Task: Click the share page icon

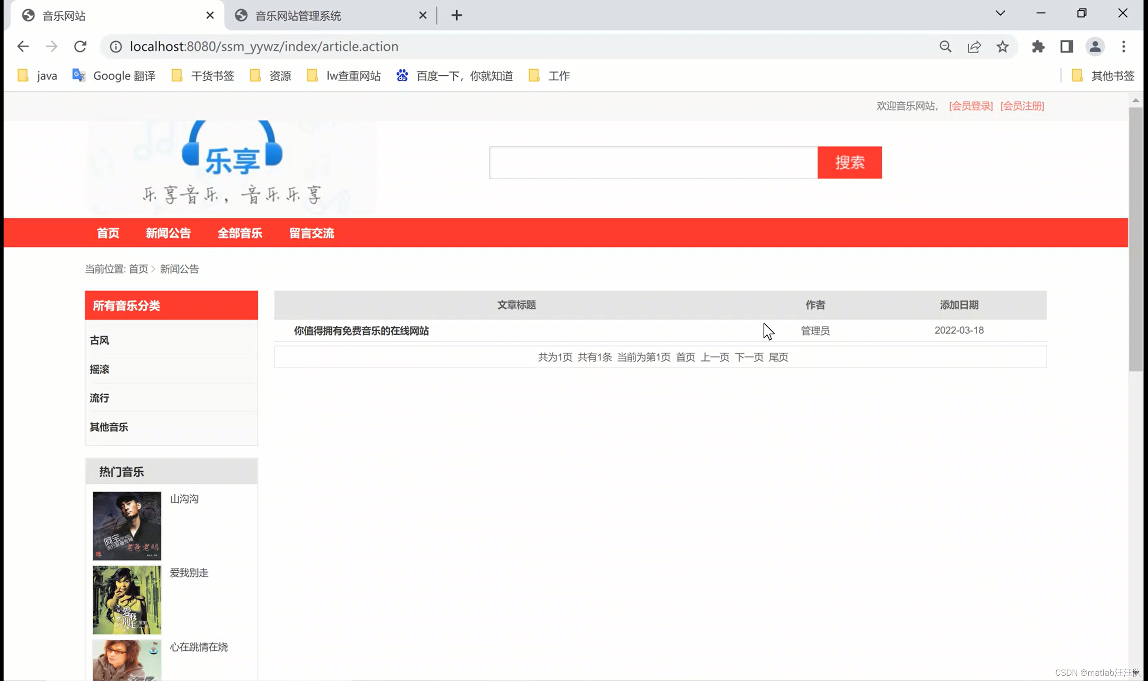Action: pos(974,46)
